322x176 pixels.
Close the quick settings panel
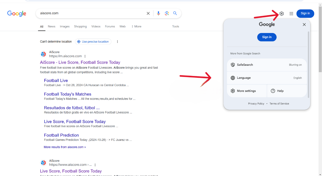coord(304,24)
